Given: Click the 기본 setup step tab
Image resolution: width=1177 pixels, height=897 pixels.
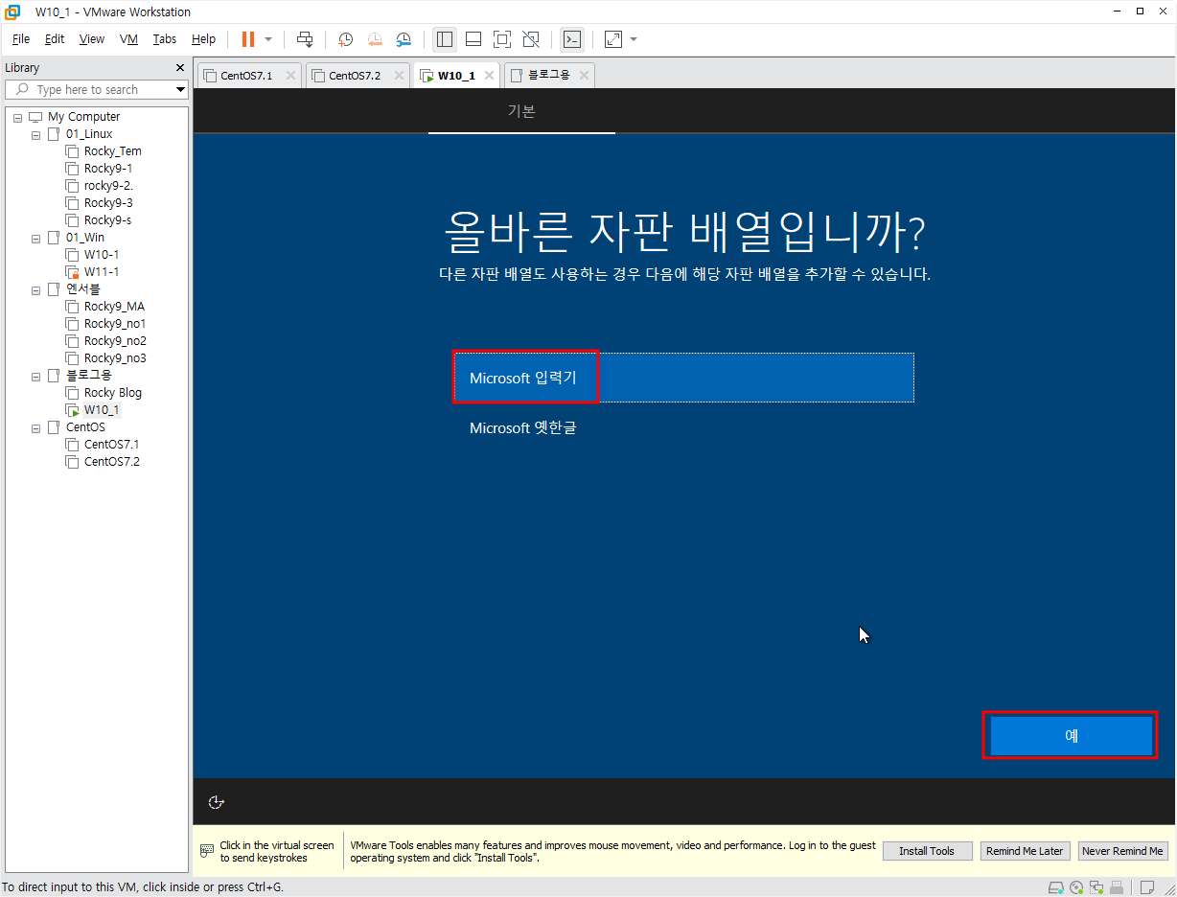Looking at the screenshot, I should (x=521, y=111).
